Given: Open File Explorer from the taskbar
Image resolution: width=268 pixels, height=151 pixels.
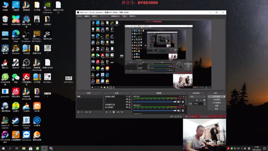Looking at the screenshot, I should coord(24,148).
